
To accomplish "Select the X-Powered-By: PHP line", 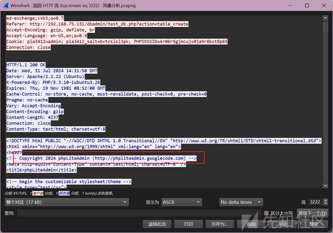I will coord(53,82).
